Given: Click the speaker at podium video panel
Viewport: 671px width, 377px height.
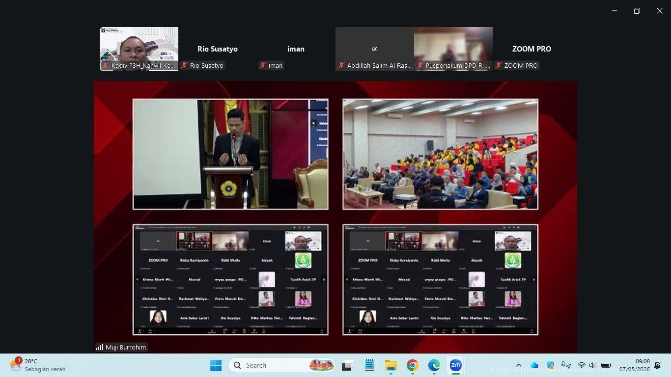Looking at the screenshot, I should pyautogui.click(x=230, y=154).
